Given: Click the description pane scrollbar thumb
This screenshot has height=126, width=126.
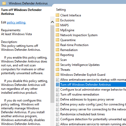Looking at the screenshot, I should 52,64.
